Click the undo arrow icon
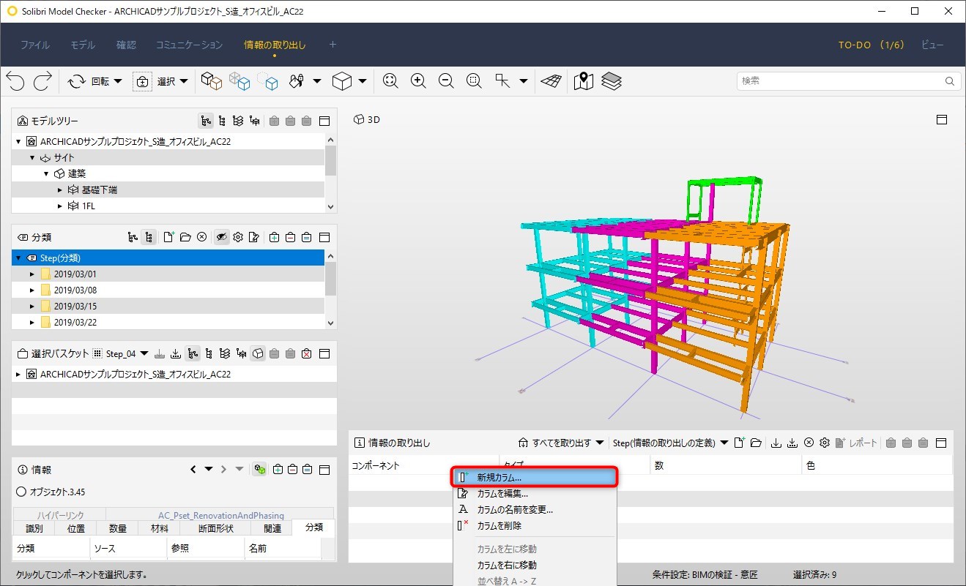This screenshot has height=586, width=966. pyautogui.click(x=15, y=81)
